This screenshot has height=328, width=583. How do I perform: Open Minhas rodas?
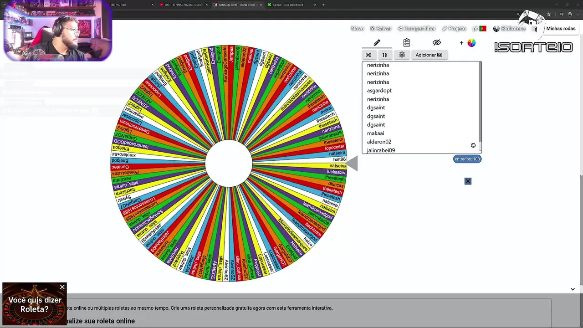pos(561,29)
